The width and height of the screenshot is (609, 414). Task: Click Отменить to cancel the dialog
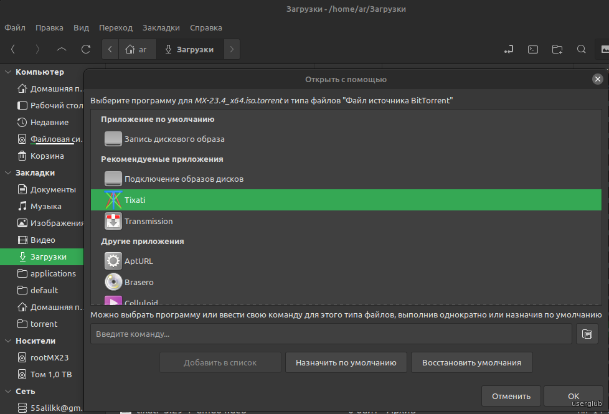tap(511, 396)
